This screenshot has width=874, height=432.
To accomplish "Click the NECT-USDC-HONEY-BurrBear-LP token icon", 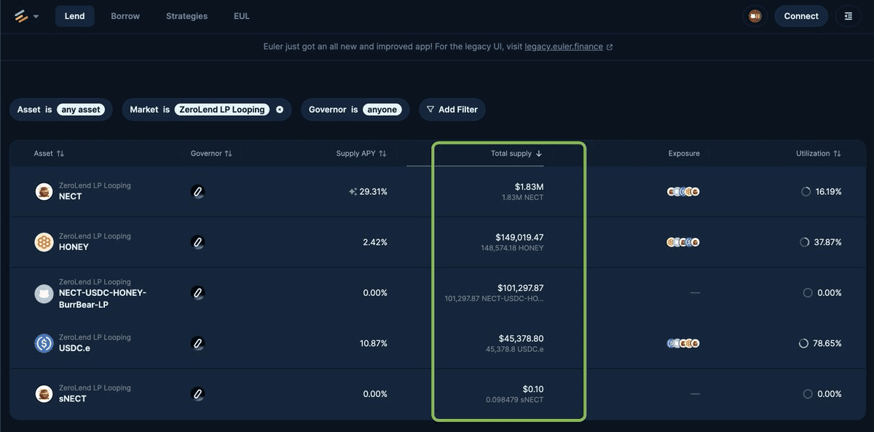I will 44,293.
